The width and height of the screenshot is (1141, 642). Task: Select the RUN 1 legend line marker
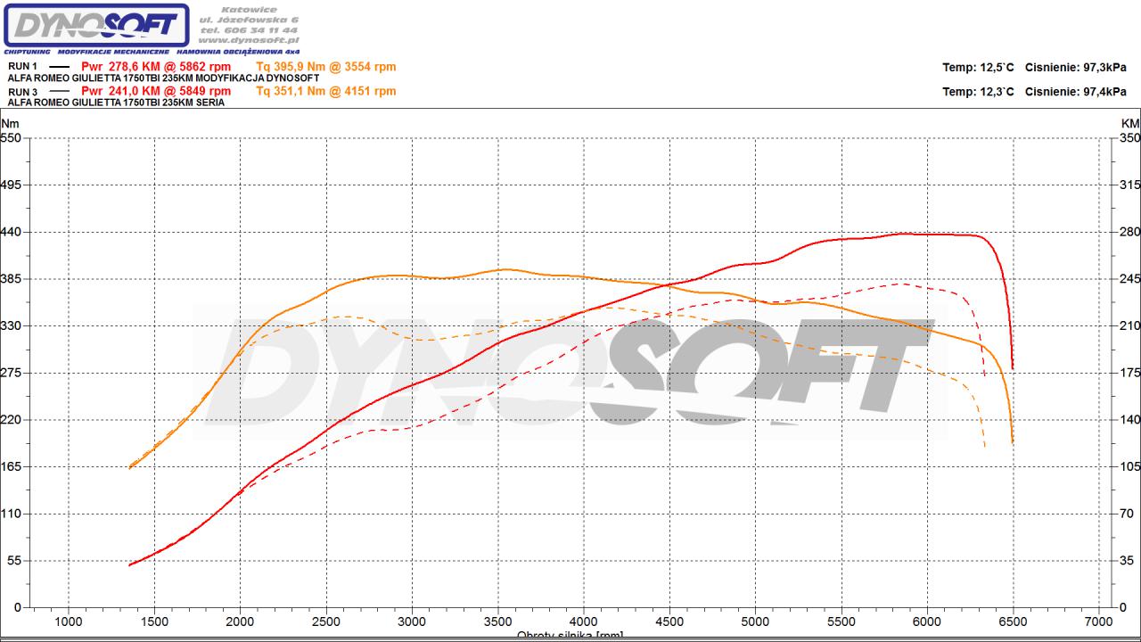59,67
